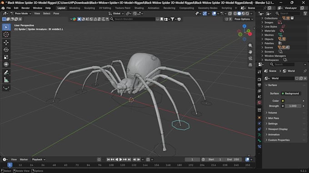Toggle viewport overlays display
This screenshot has width=309, height=173.
(x=214, y=14)
